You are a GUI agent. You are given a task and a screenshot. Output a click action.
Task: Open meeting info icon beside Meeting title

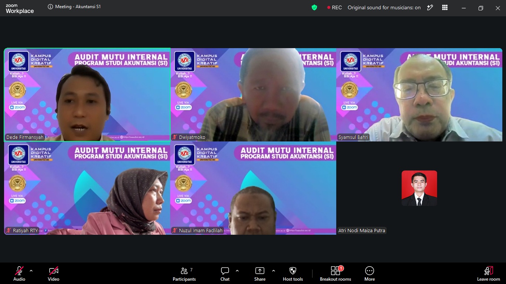[x=50, y=7]
